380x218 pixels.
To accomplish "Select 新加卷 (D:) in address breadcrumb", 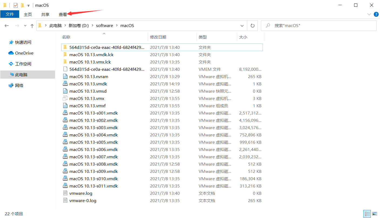I will pyautogui.click(x=79, y=26).
